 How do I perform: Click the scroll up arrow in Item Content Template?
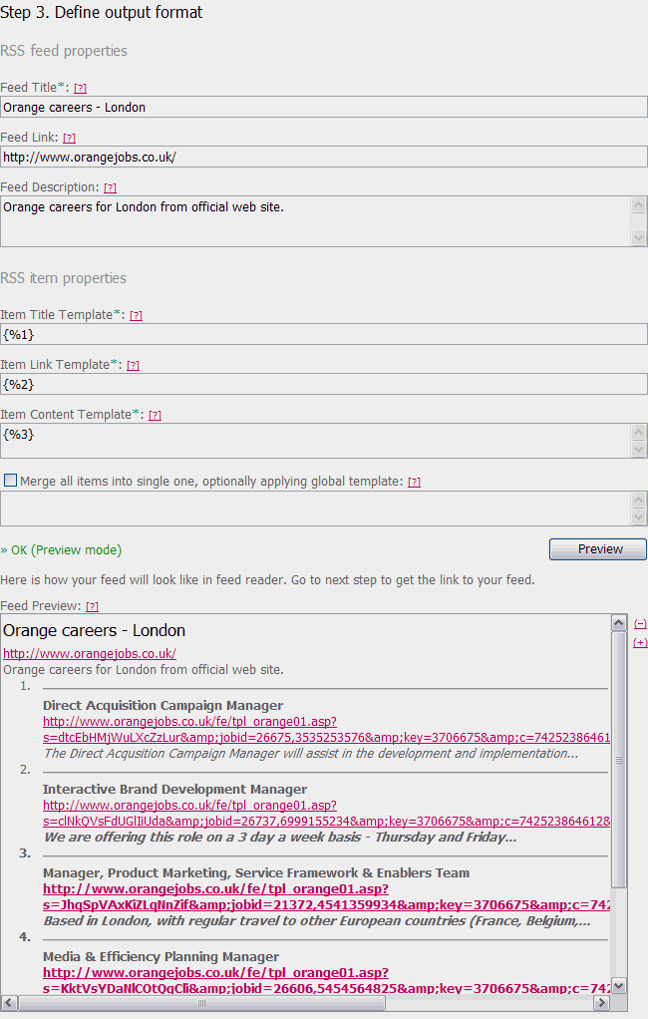638,432
